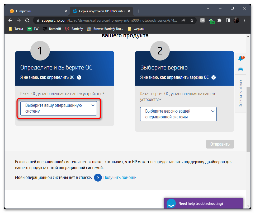Click the 'Выберите версию' heading
The height and width of the screenshot is (213, 255).
(164, 67)
